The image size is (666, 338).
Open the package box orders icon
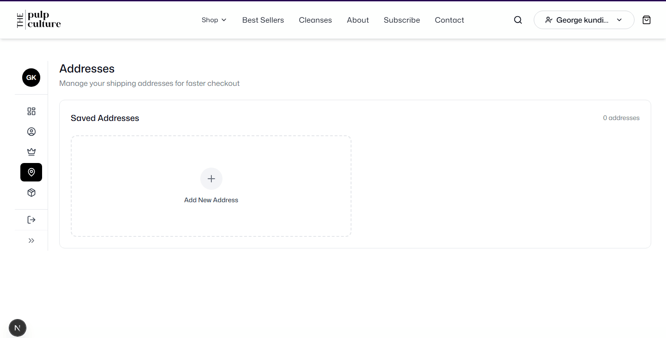(31, 193)
